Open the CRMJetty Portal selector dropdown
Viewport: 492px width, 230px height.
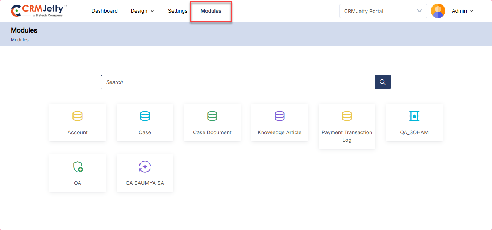383,11
